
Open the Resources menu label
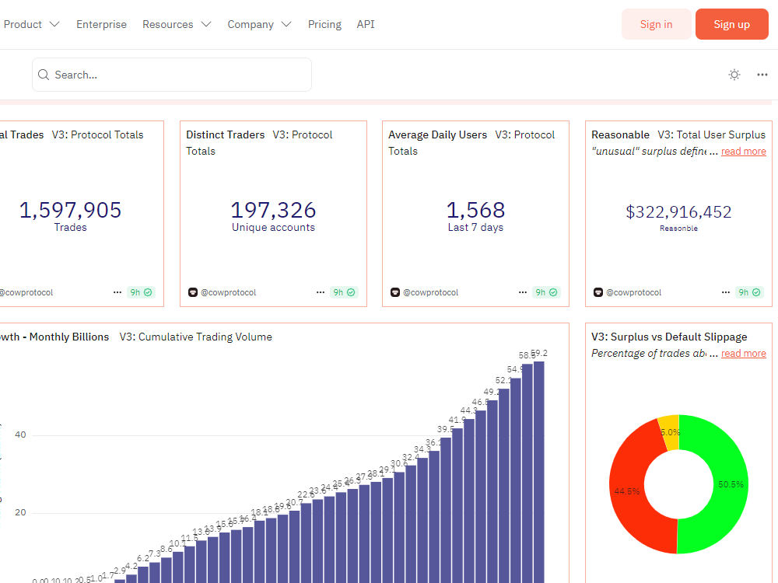168,24
